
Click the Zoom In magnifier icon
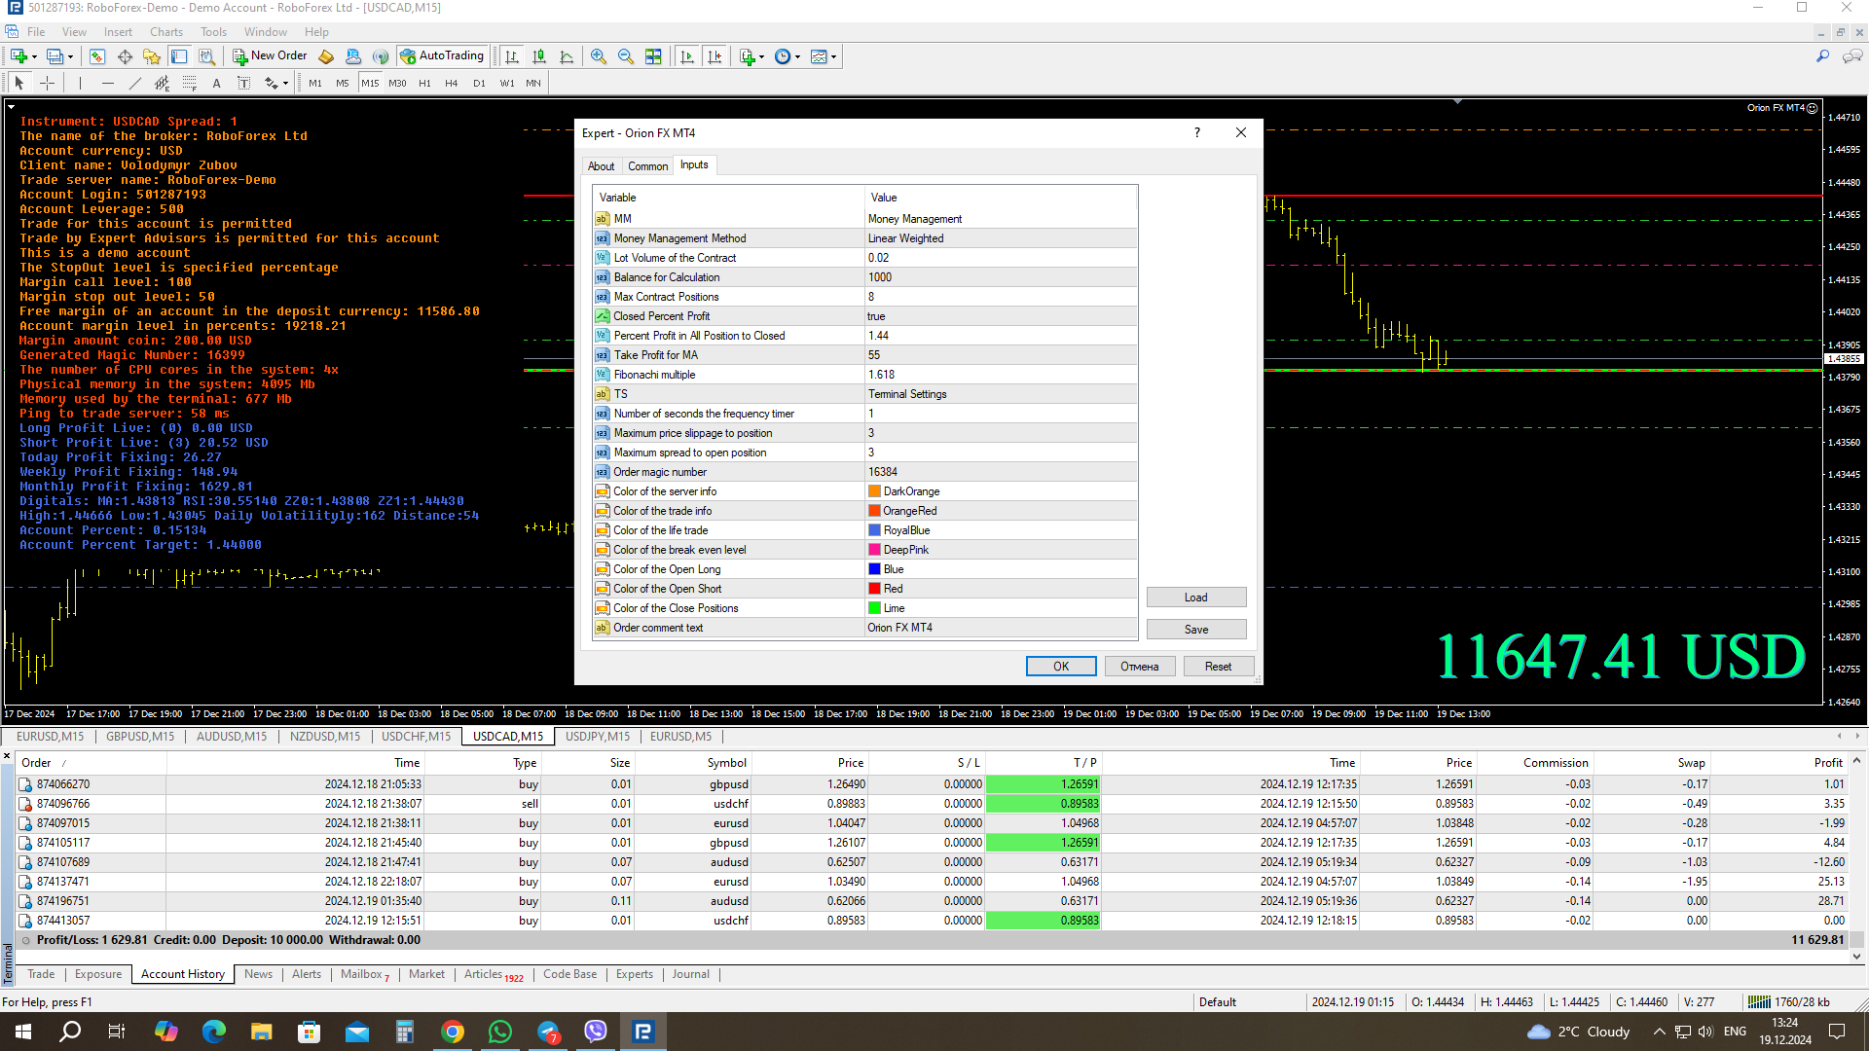tap(599, 56)
